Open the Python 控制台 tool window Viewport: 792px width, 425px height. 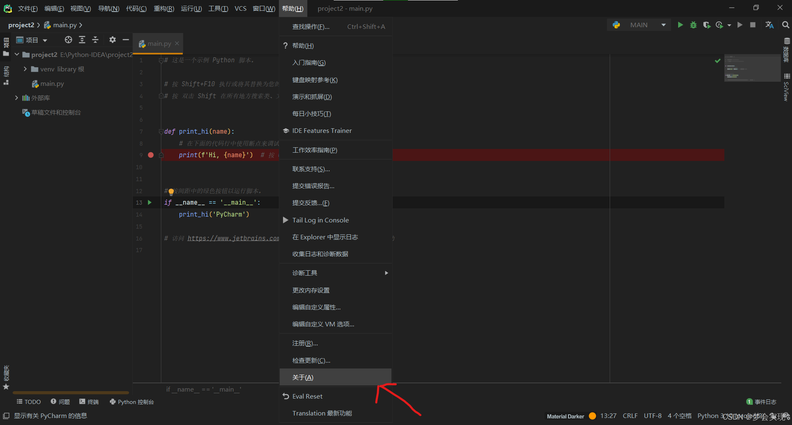click(132, 402)
